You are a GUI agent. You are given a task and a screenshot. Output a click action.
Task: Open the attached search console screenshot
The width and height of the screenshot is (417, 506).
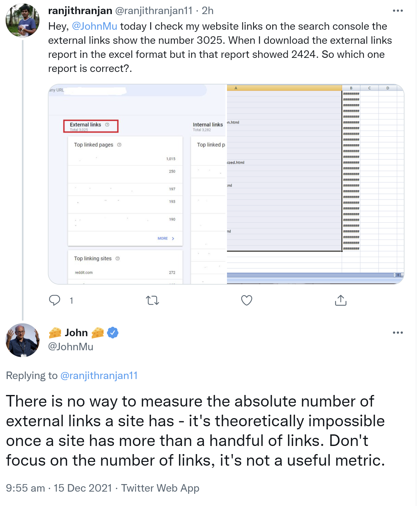[x=226, y=184]
